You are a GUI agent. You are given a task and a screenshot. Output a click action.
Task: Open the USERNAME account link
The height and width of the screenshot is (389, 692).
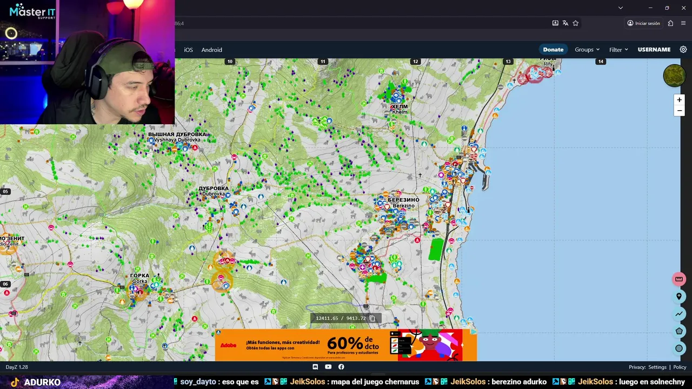654,49
